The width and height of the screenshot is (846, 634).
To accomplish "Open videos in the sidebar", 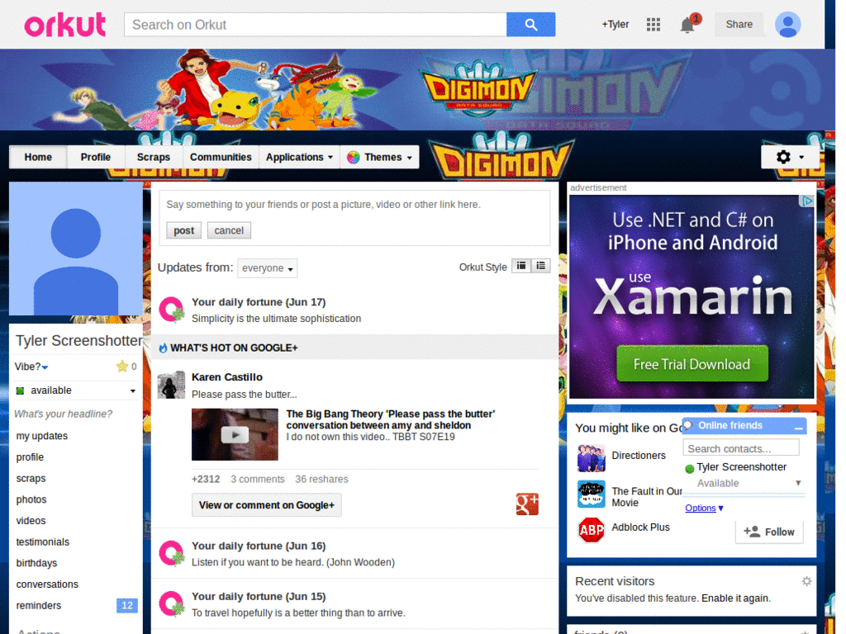I will click(x=31, y=521).
